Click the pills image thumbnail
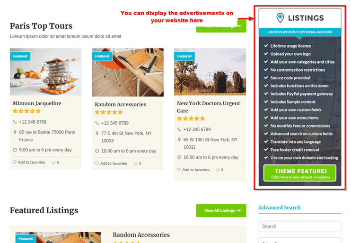 point(46,72)
